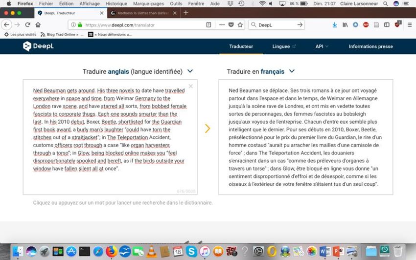Click into the English source text box
The image size is (416, 260).
pos(110,137)
